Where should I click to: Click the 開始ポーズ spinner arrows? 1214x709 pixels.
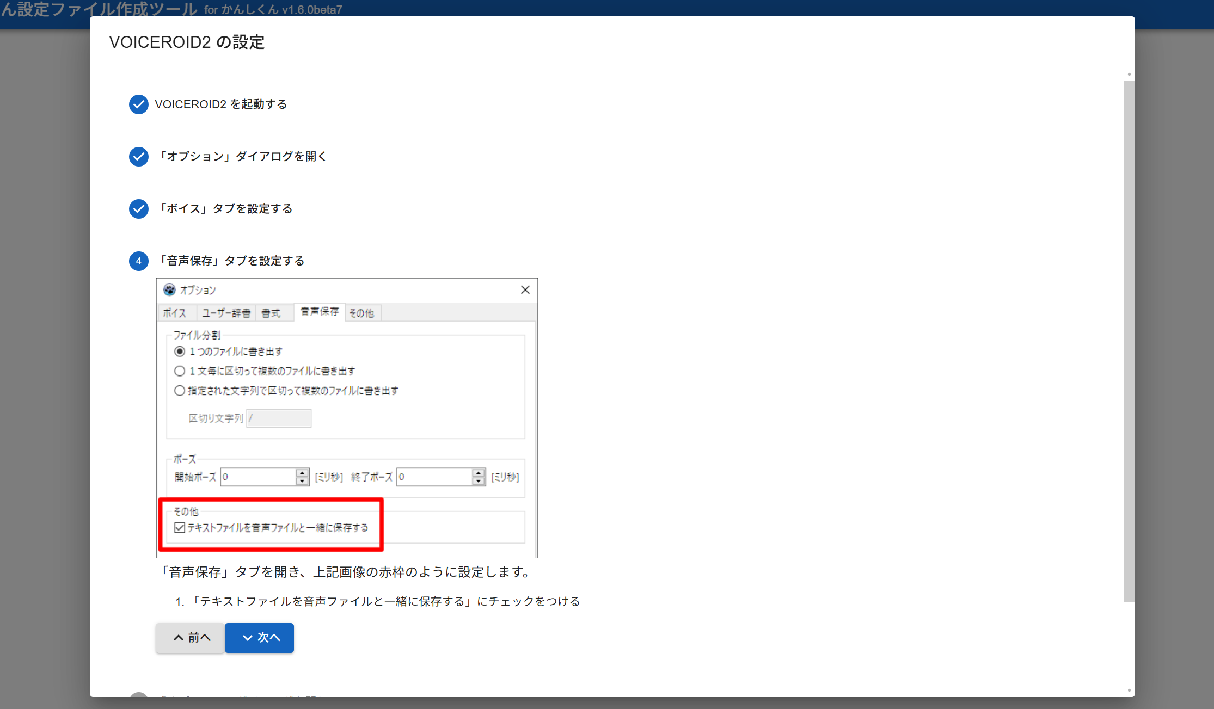tap(302, 477)
